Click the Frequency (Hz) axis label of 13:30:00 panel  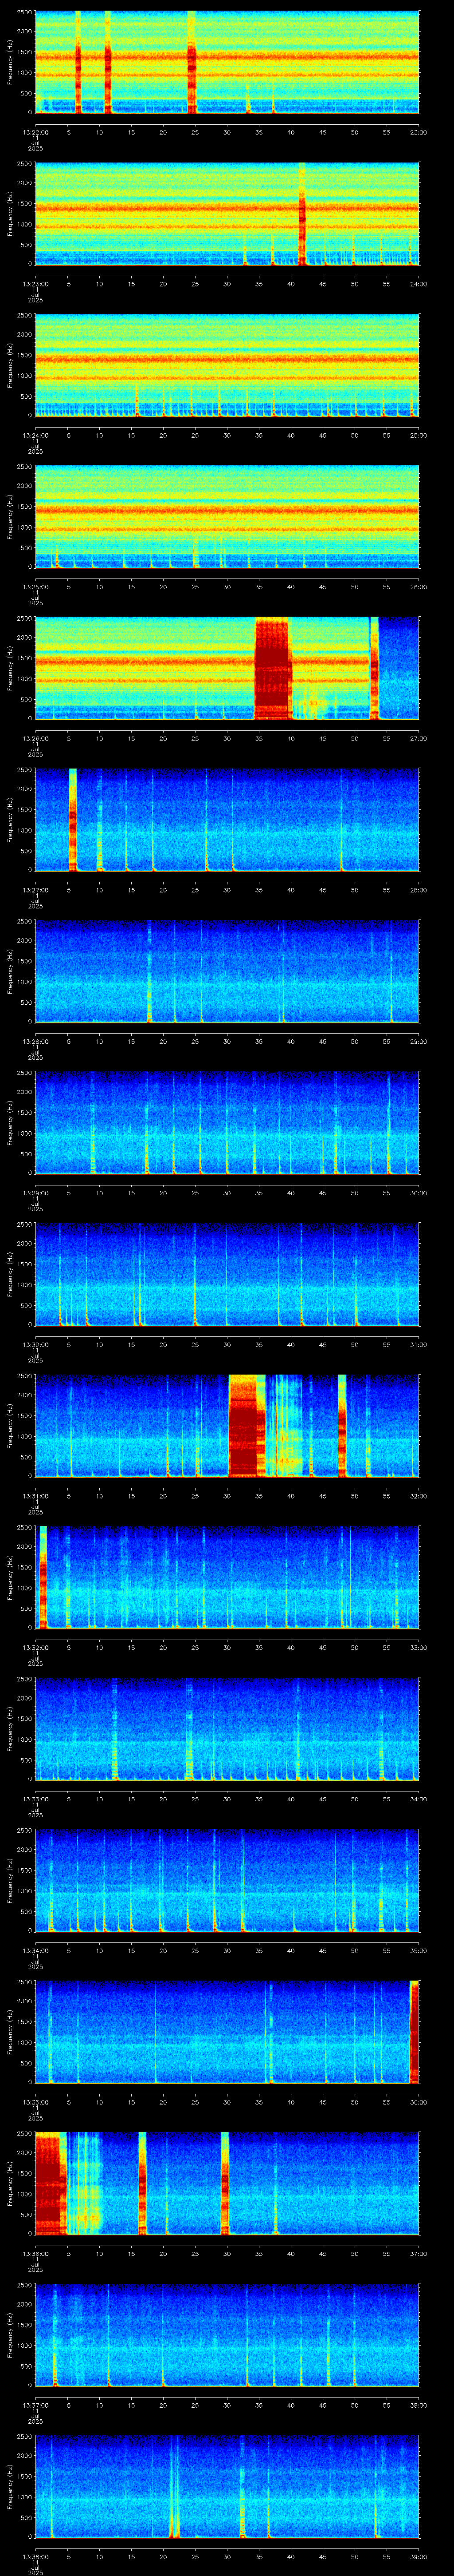point(10,1274)
